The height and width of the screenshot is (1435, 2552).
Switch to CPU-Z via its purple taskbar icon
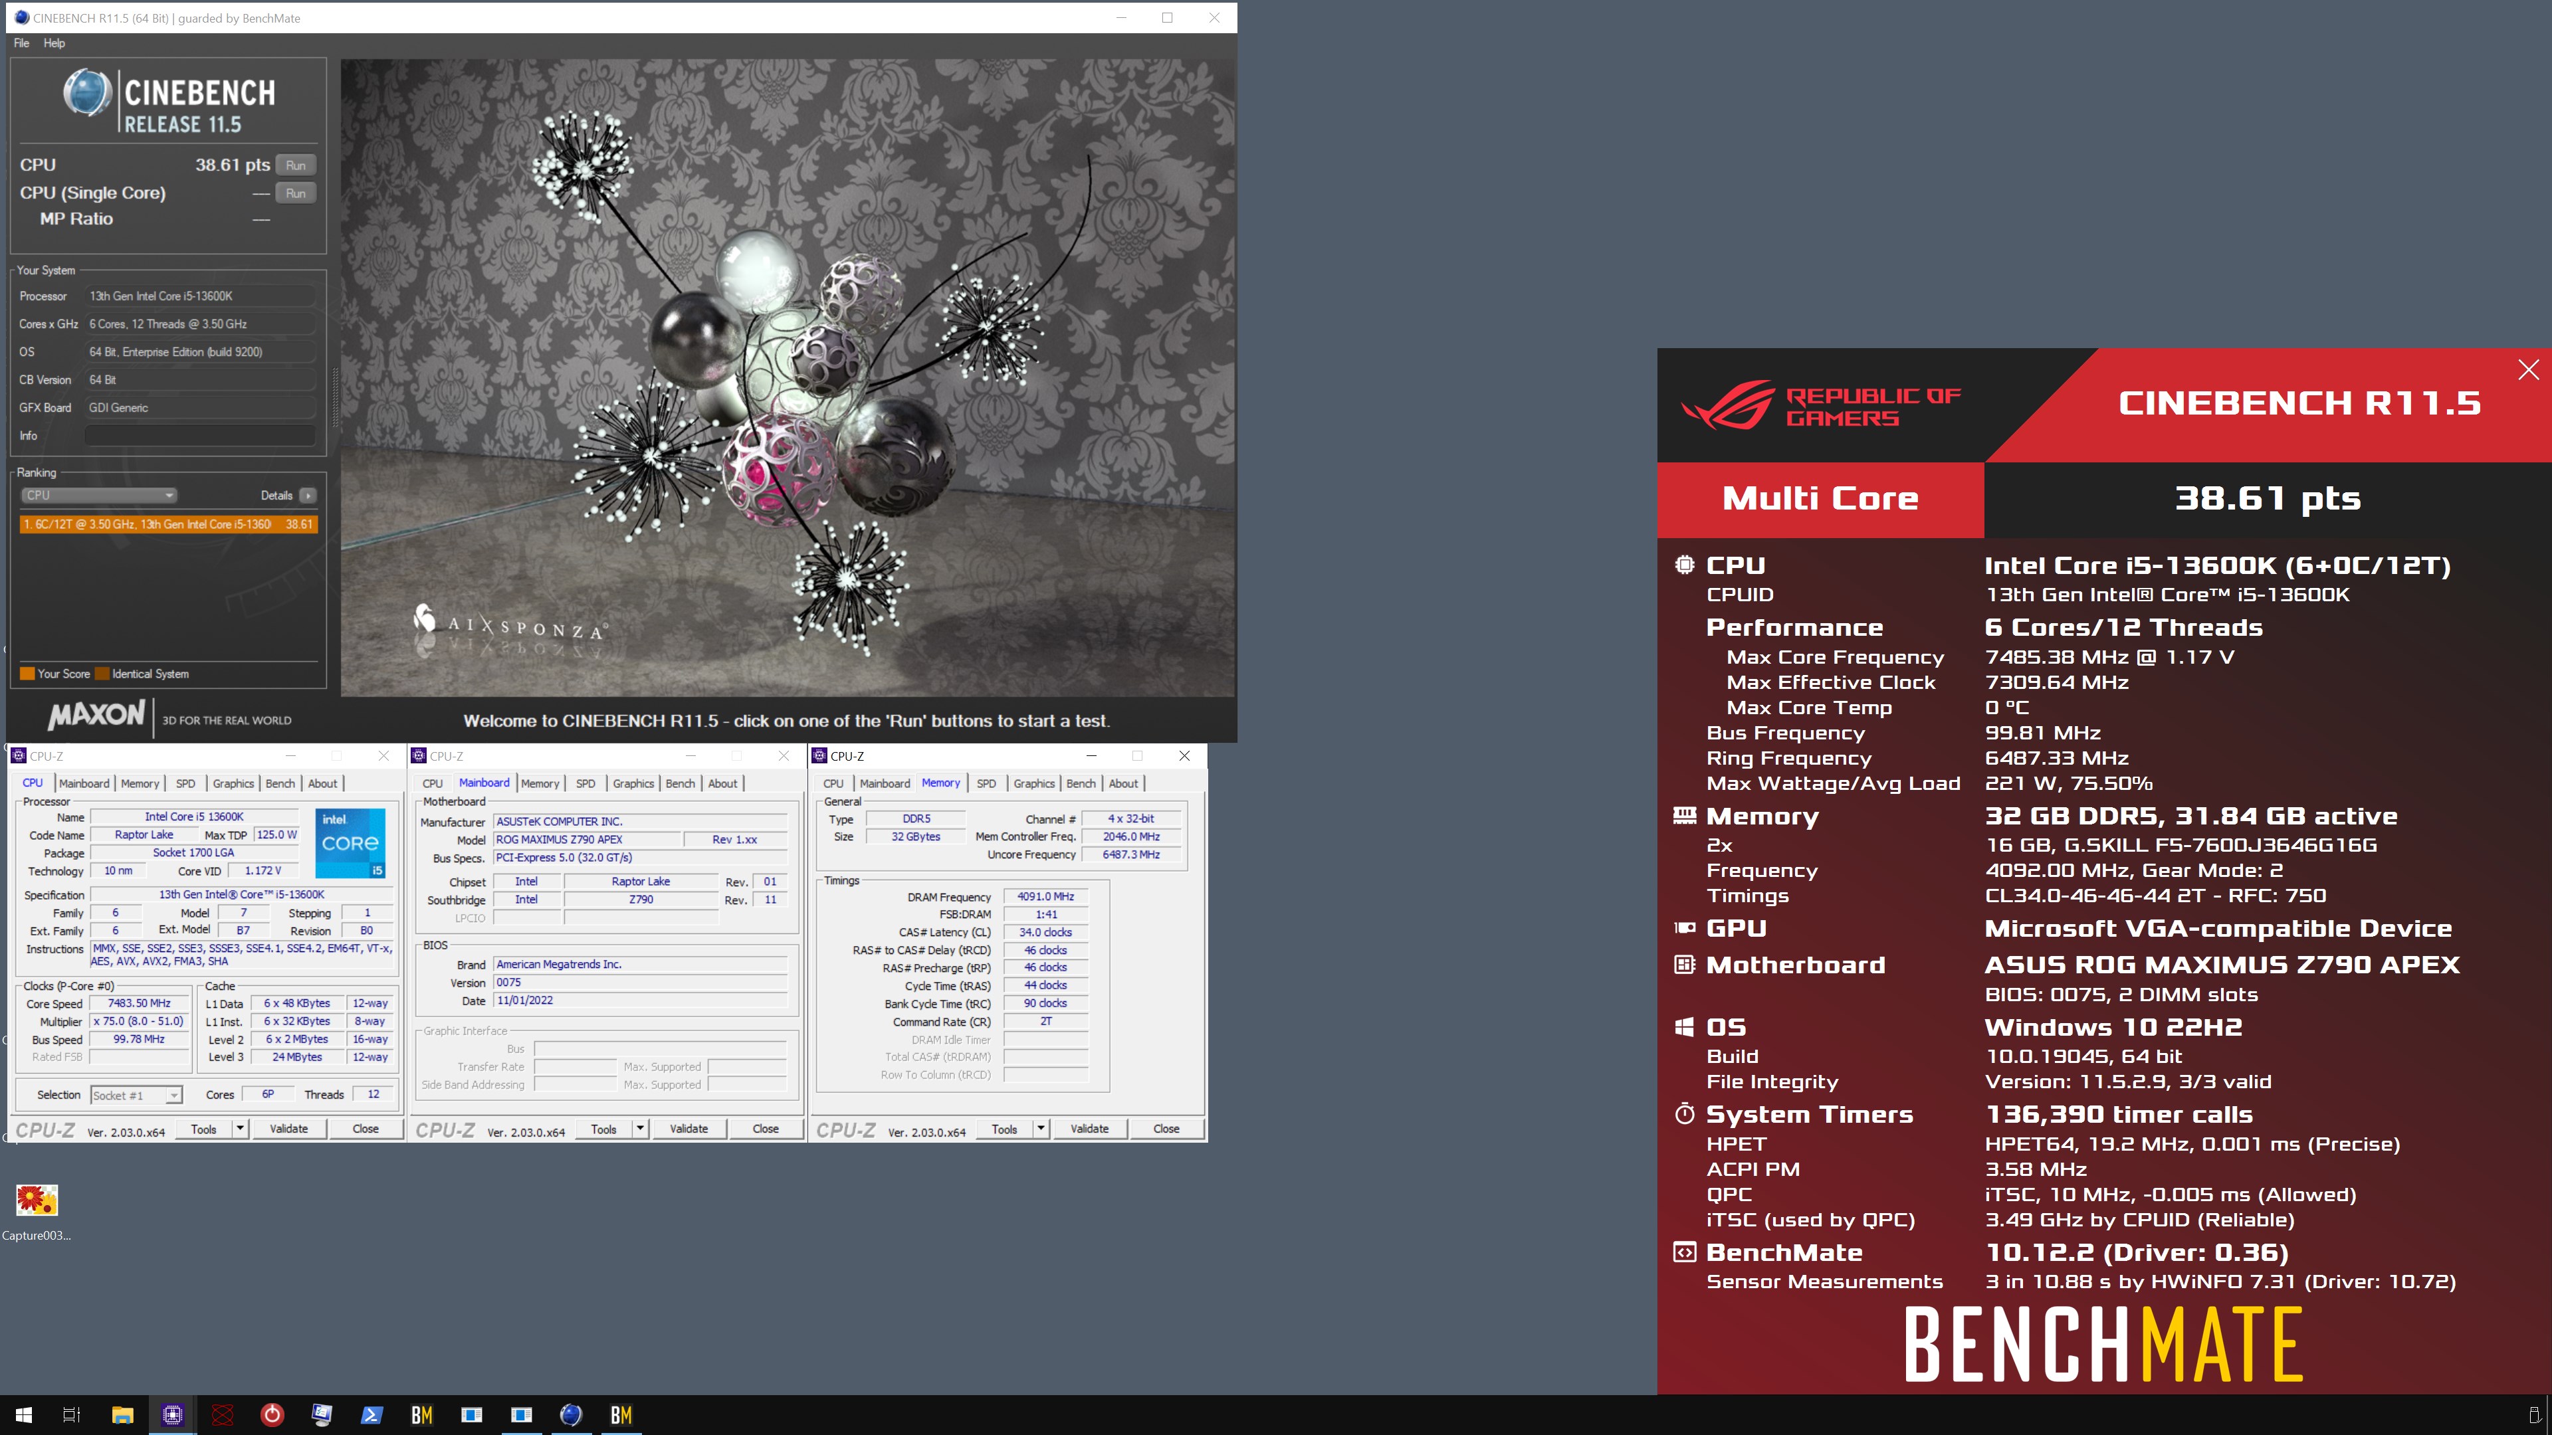(172, 1414)
